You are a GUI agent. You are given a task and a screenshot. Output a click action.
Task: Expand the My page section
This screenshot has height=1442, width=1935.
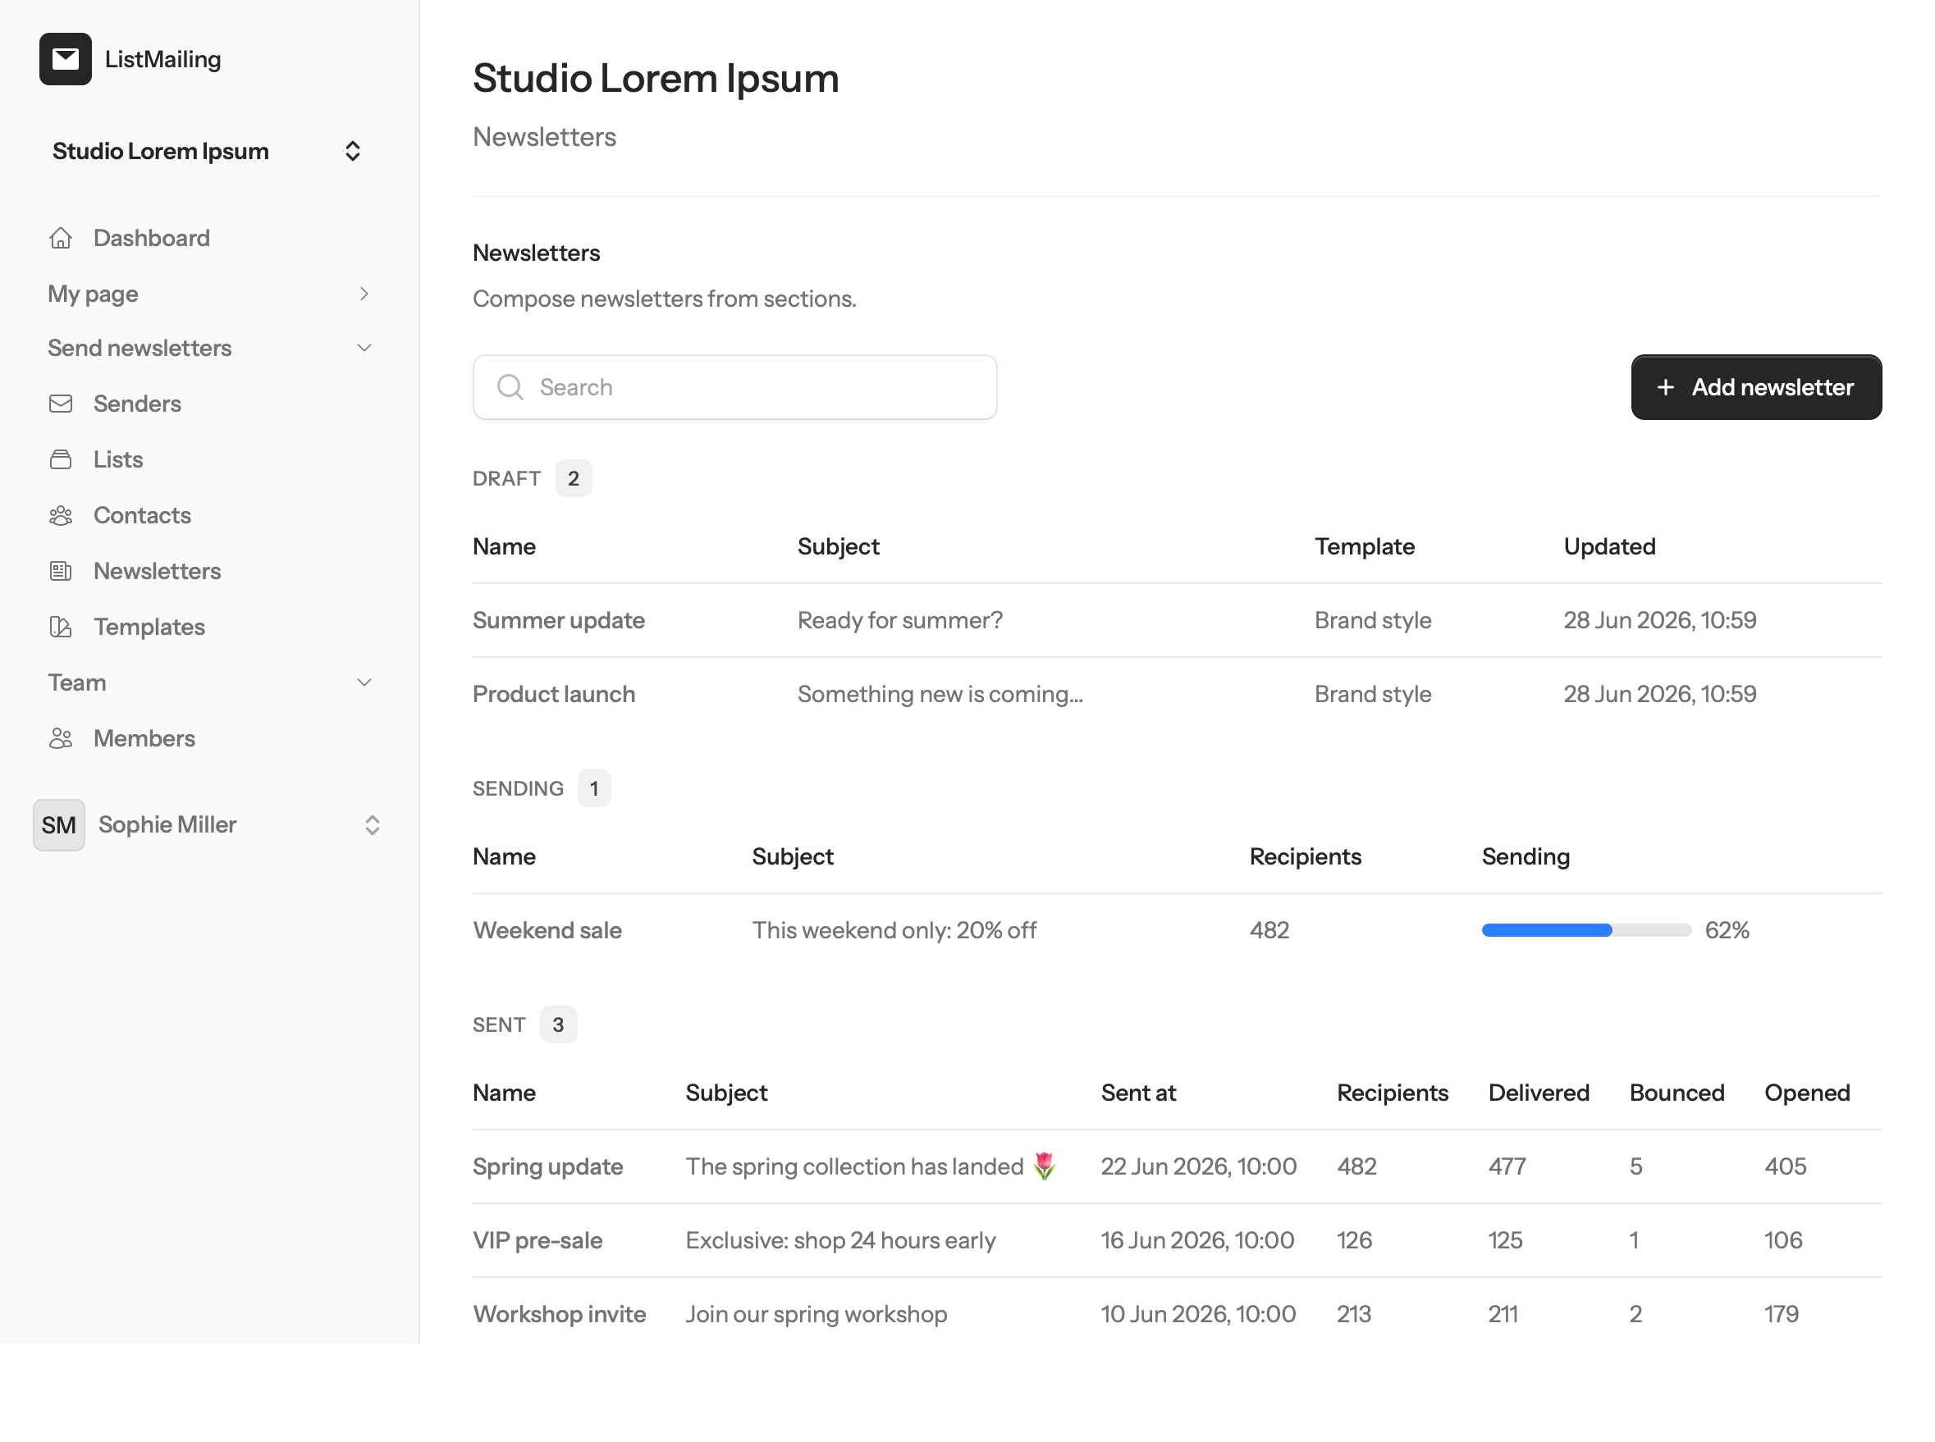pyautogui.click(x=209, y=294)
